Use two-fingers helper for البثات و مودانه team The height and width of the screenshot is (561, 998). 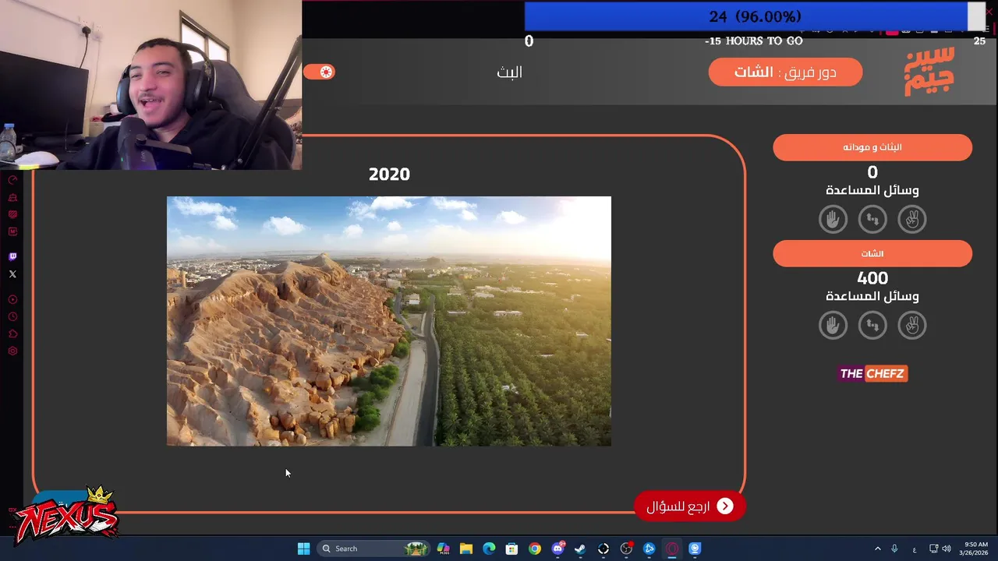(x=912, y=219)
